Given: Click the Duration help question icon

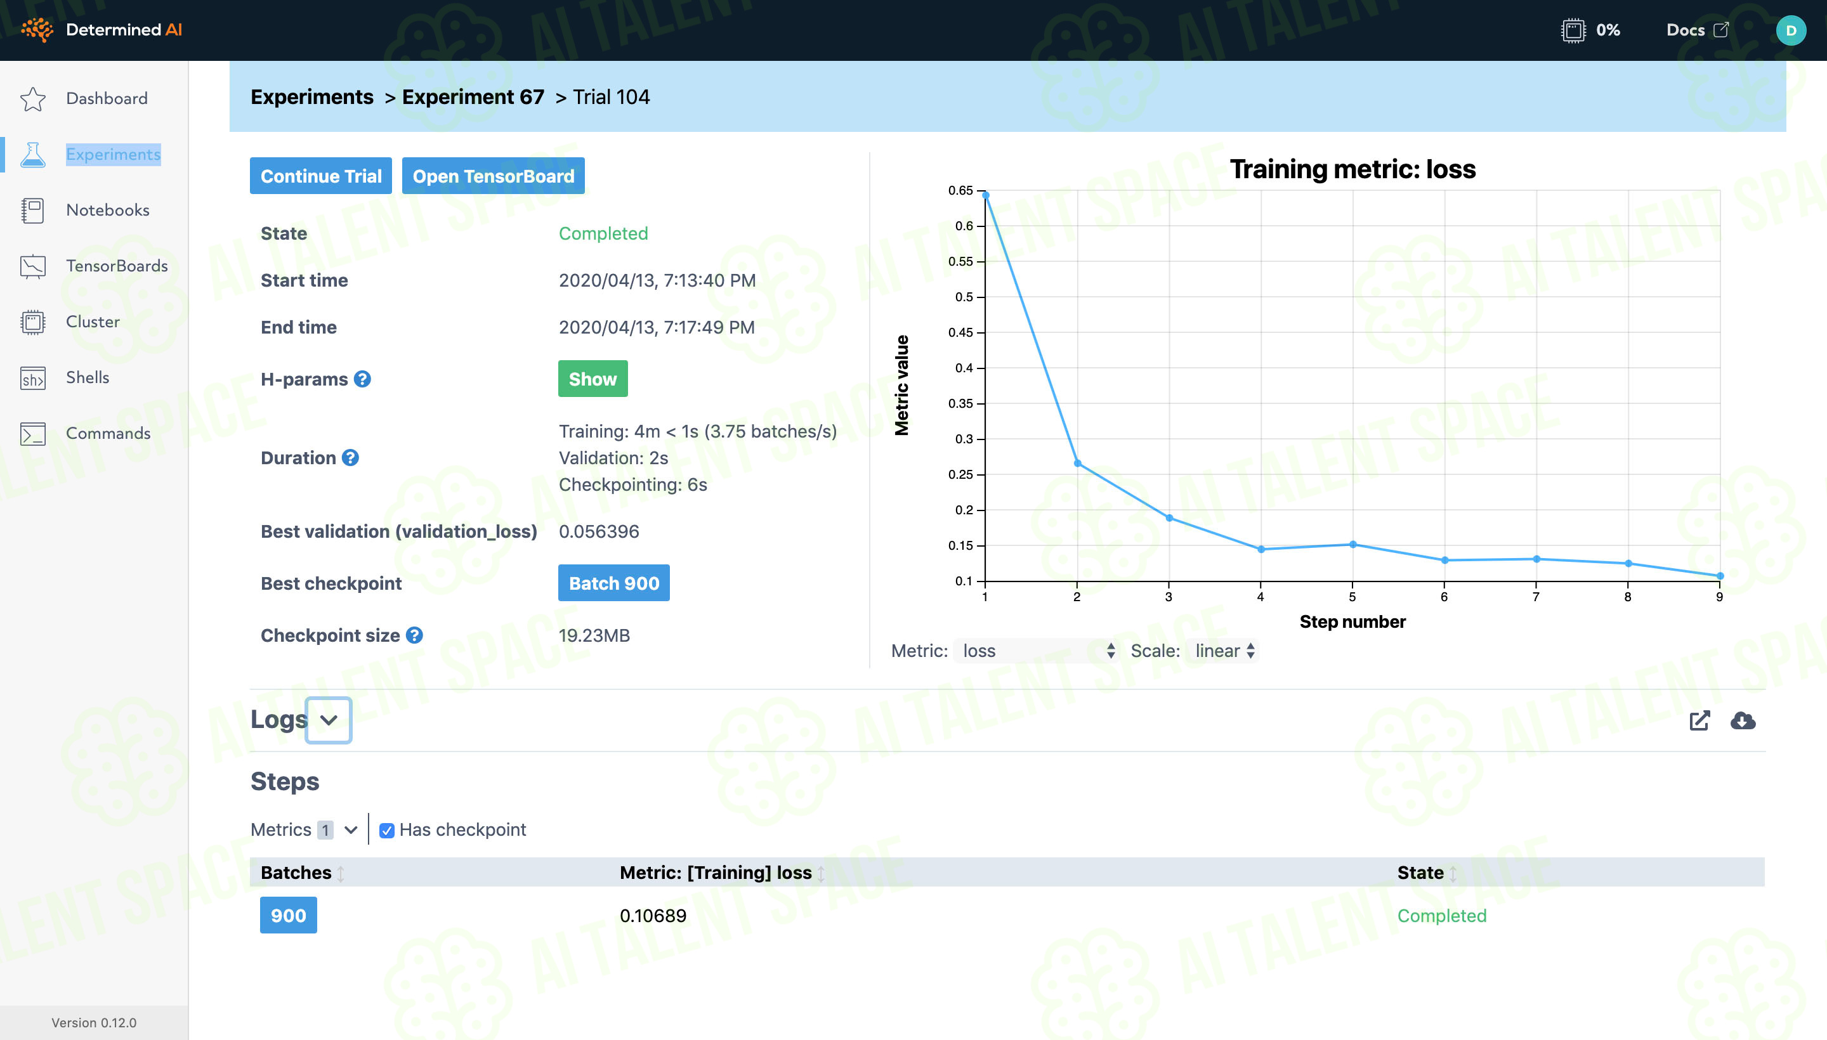Looking at the screenshot, I should [x=350, y=458].
